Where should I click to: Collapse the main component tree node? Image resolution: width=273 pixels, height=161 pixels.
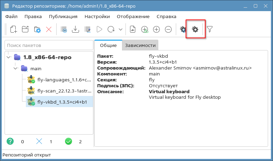coord(15,69)
